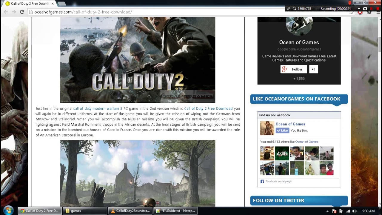The height and width of the screenshot is (215, 382).
Task: Click the Ocean of Games Facebook page thumbnail
Action: [267, 128]
